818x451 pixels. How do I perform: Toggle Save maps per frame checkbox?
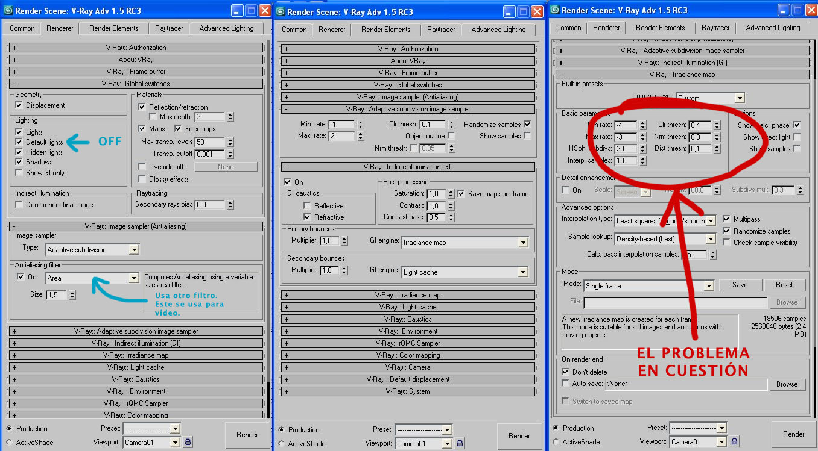pos(461,194)
